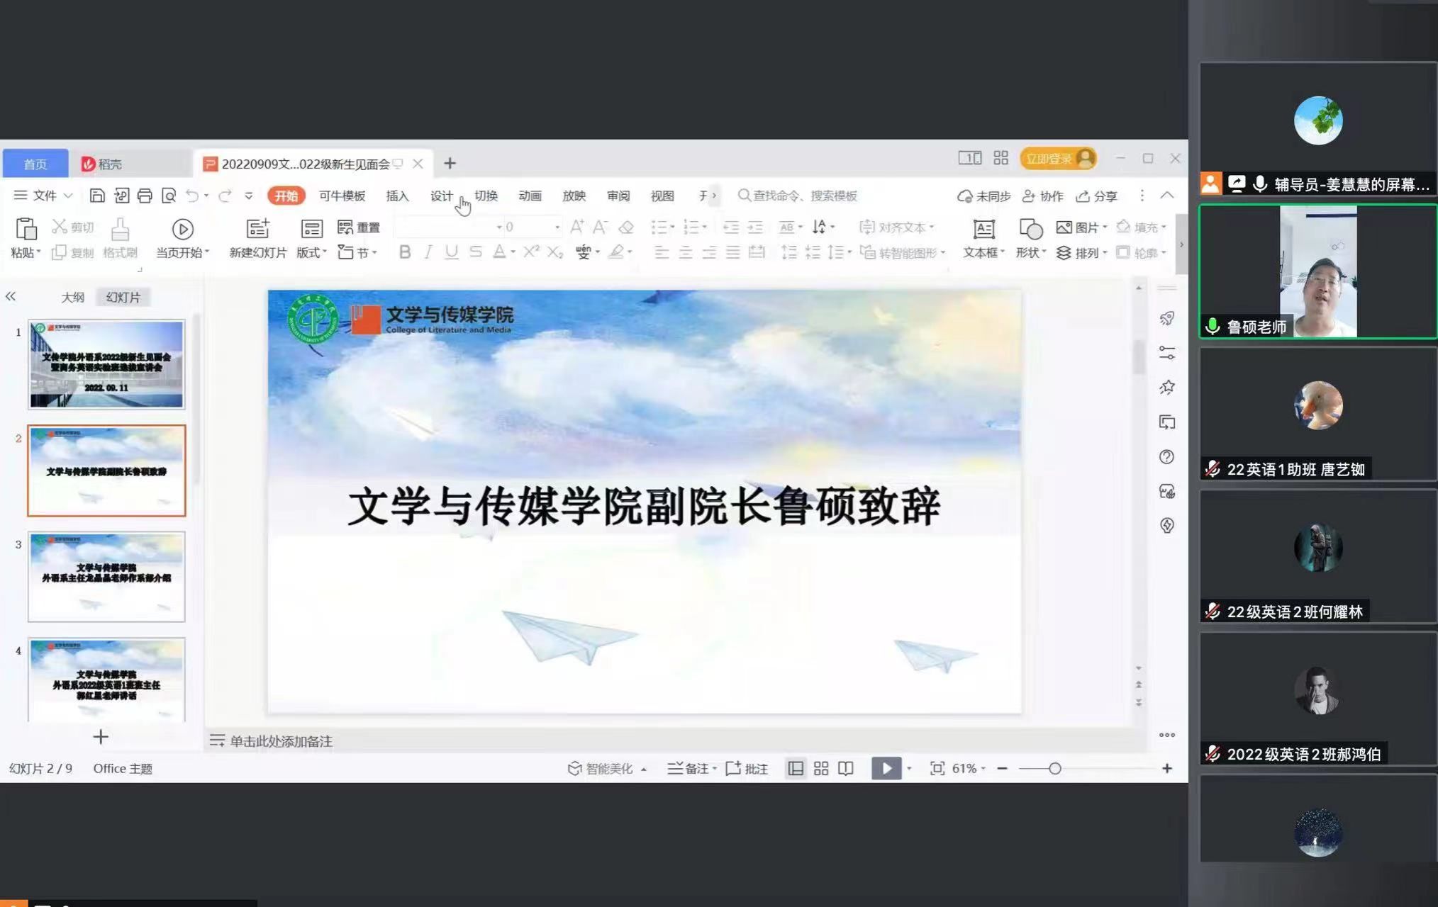Open the 文件 menu dropdown
This screenshot has height=907, width=1438.
click(44, 196)
